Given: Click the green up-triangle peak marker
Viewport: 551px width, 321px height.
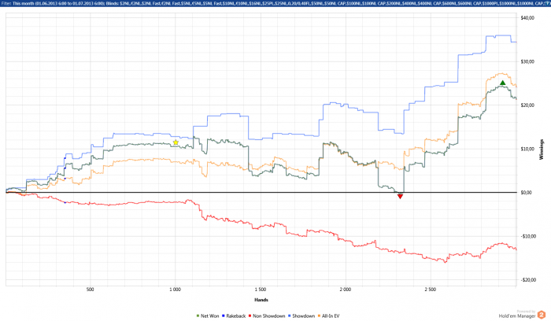Looking at the screenshot, I should pyautogui.click(x=502, y=83).
